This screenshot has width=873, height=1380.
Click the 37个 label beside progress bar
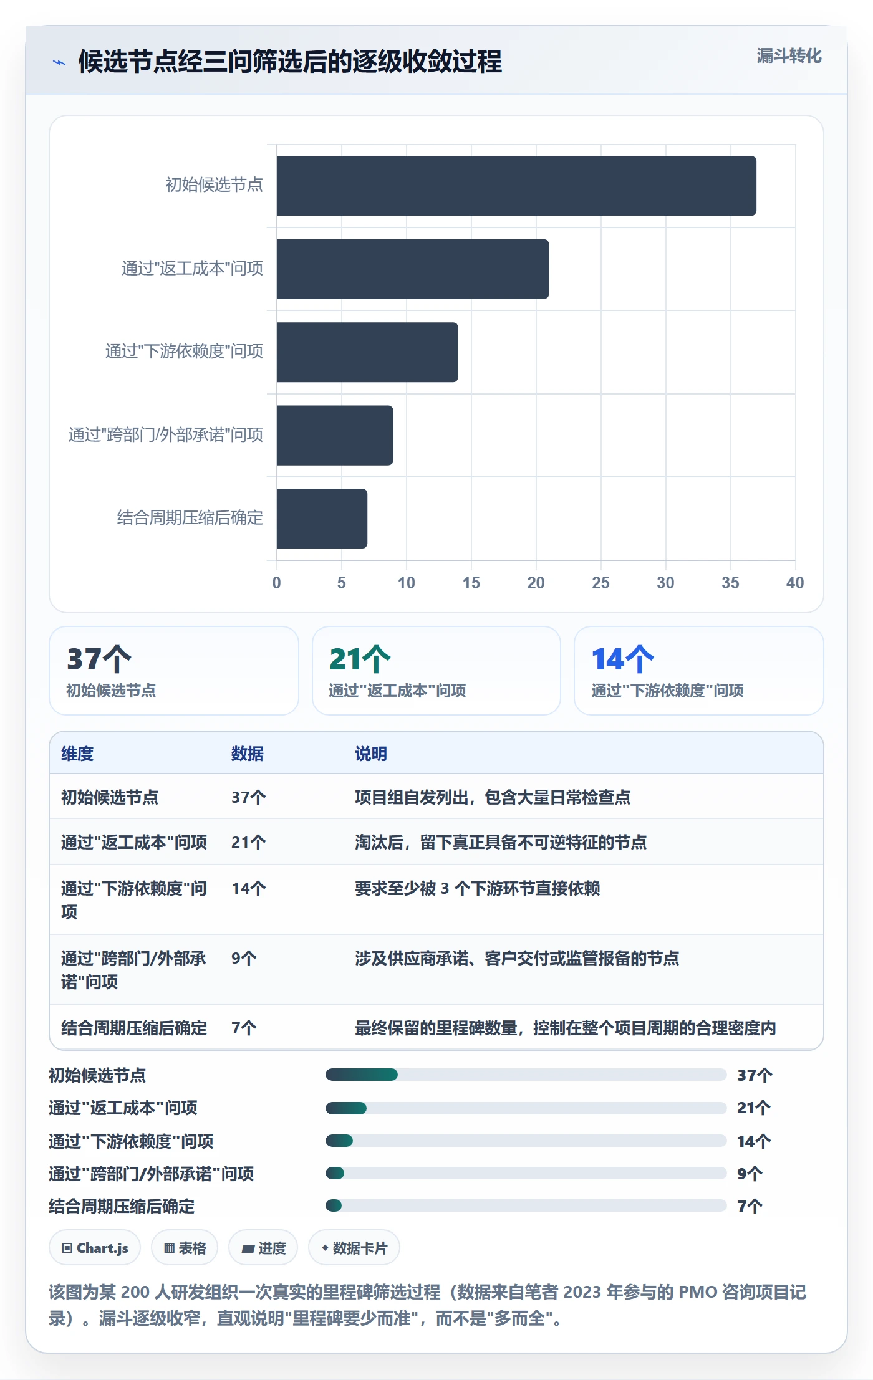click(x=755, y=1075)
